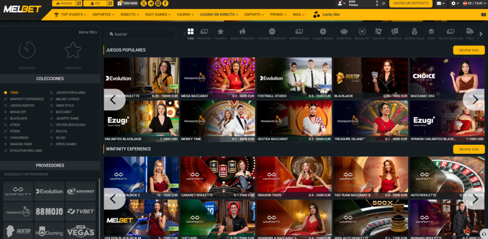The height and width of the screenshot is (239, 488).
Task: Open the messages envelope dropdown
Action: (441, 3)
